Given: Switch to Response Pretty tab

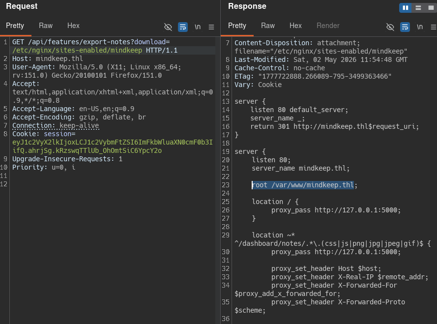Looking at the screenshot, I should (237, 26).
